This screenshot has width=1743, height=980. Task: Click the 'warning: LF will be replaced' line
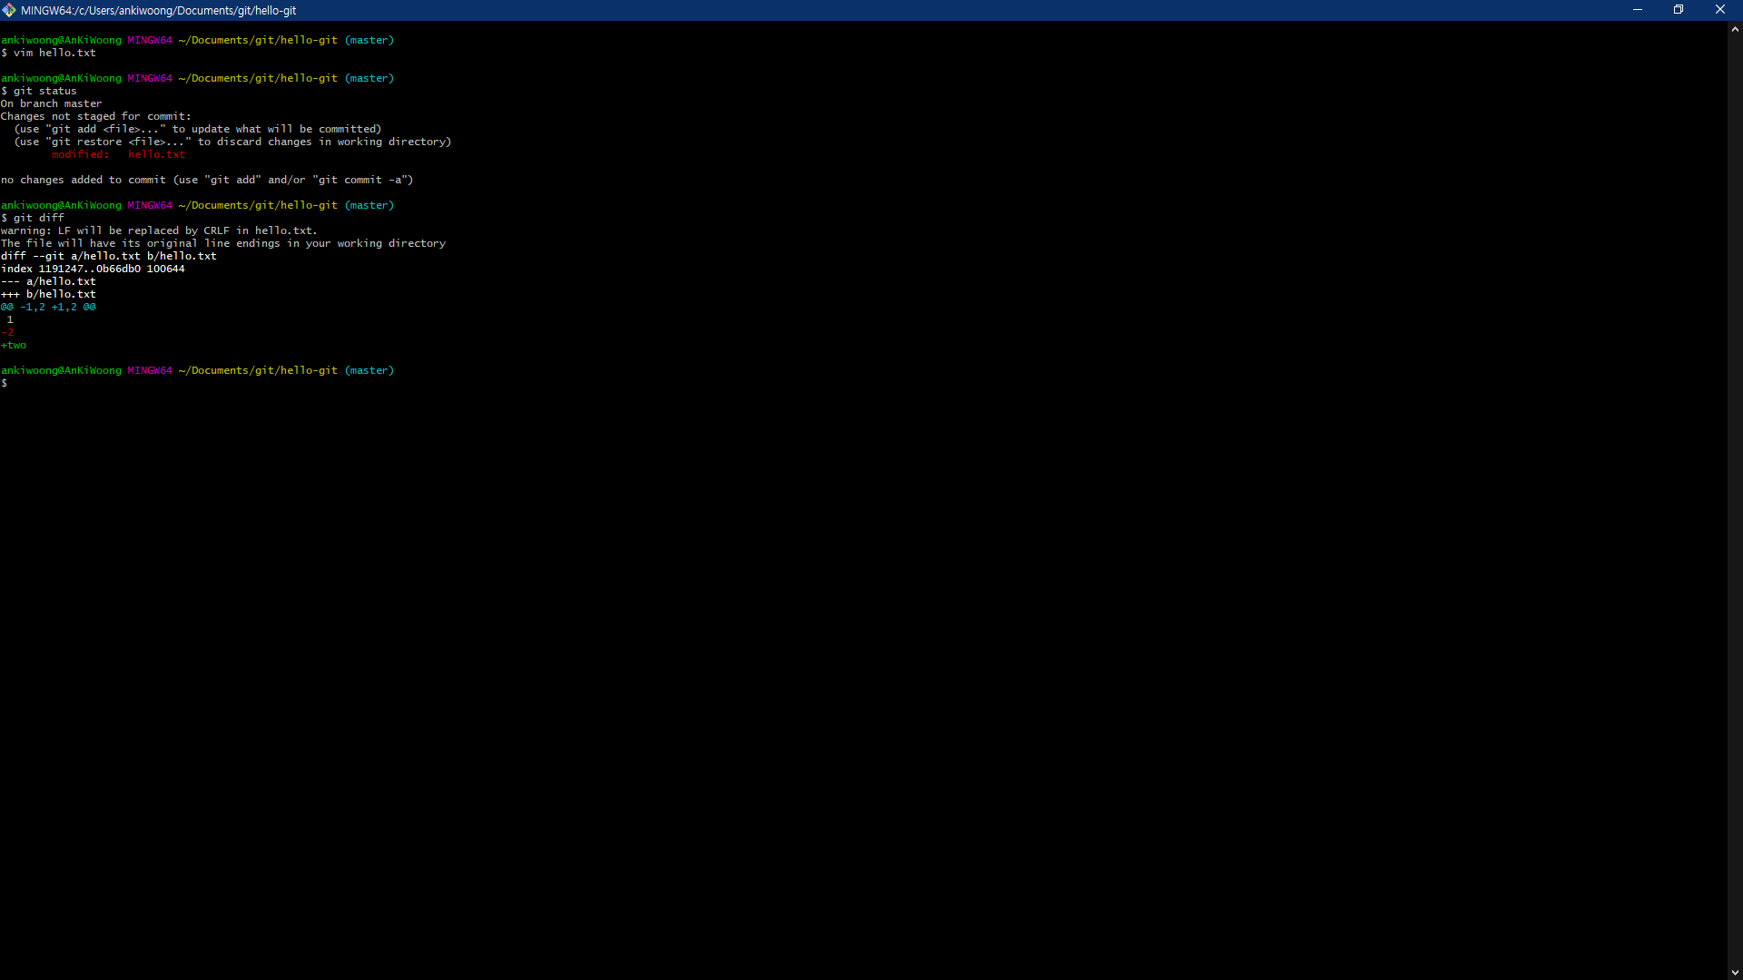tap(159, 230)
